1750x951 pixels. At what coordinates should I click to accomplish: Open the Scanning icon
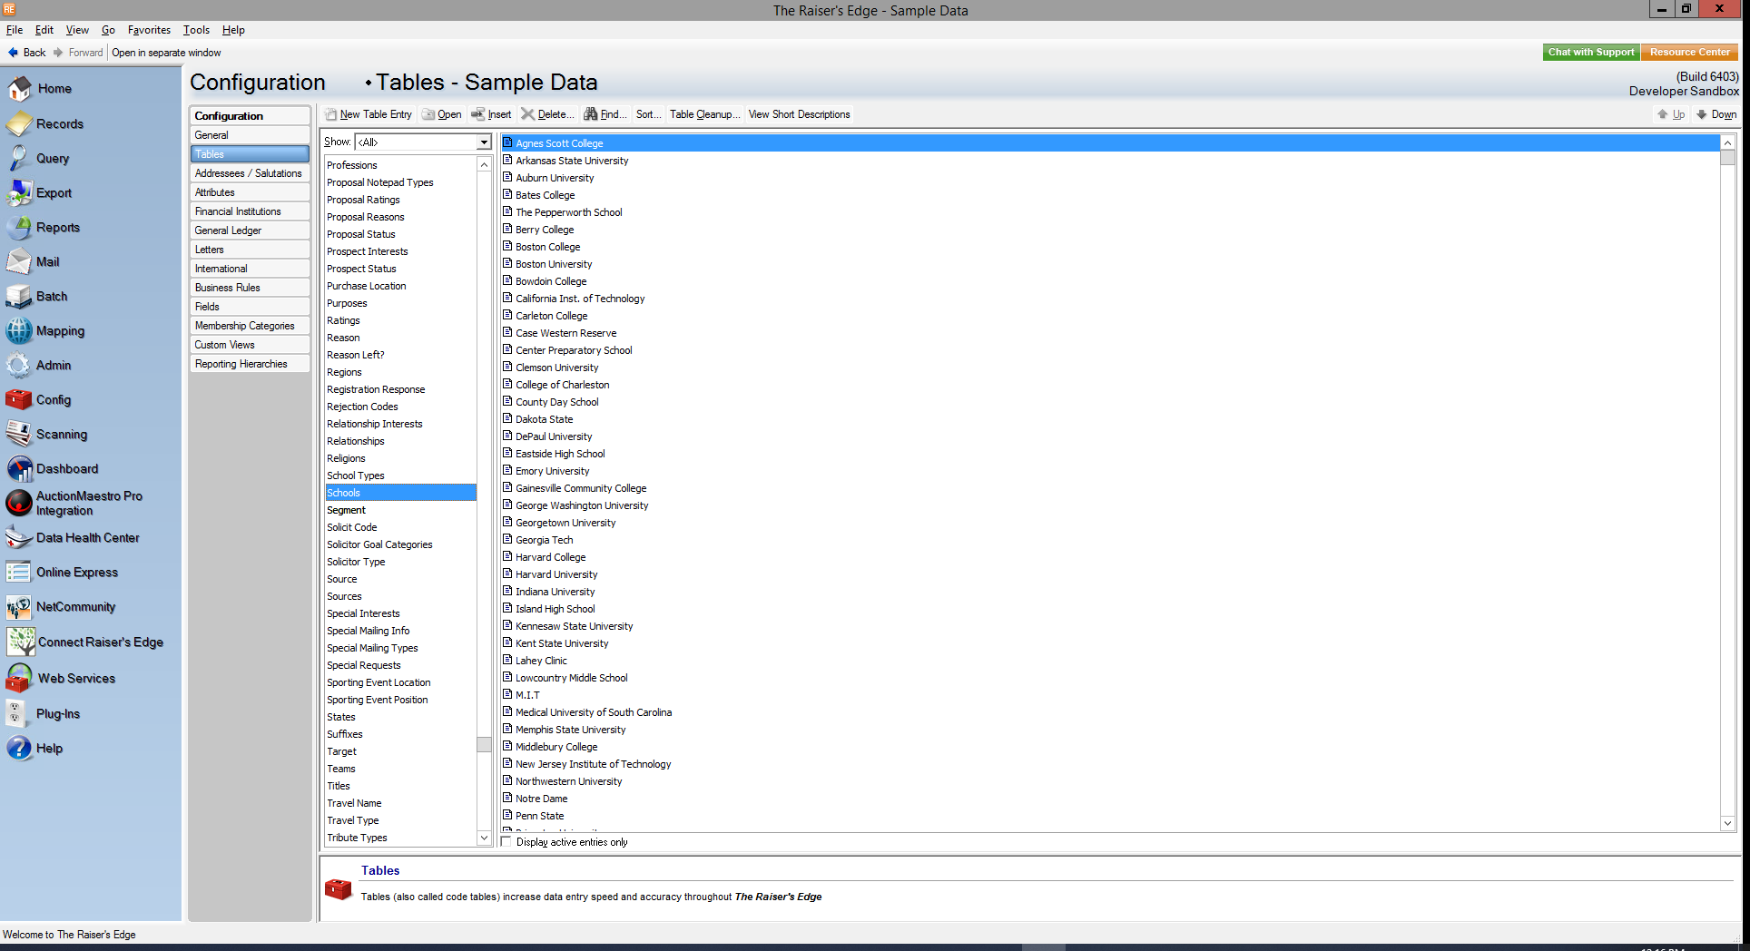(19, 435)
